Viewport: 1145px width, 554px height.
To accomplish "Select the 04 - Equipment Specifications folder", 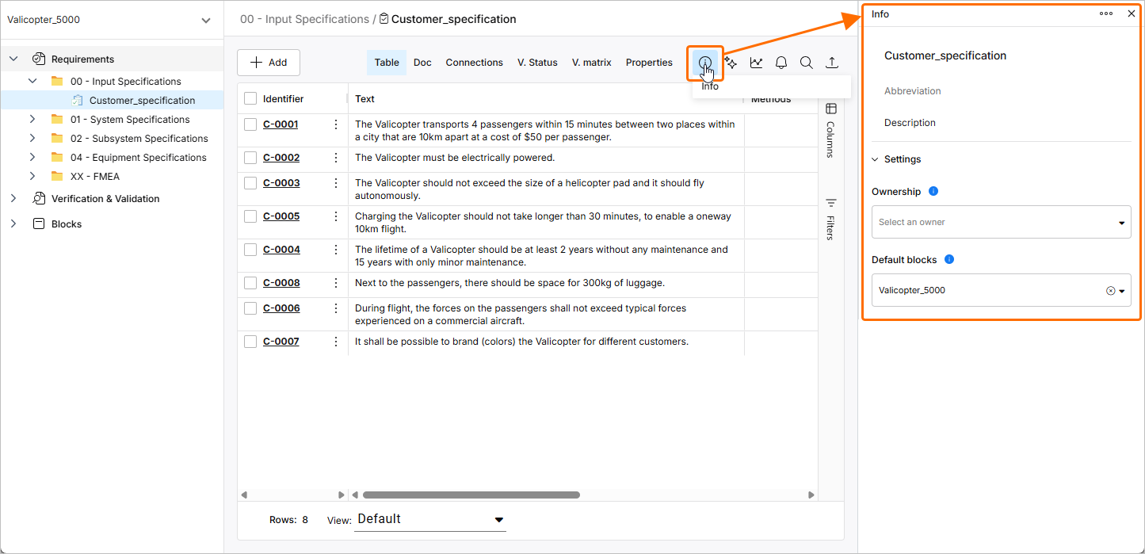I will point(139,157).
